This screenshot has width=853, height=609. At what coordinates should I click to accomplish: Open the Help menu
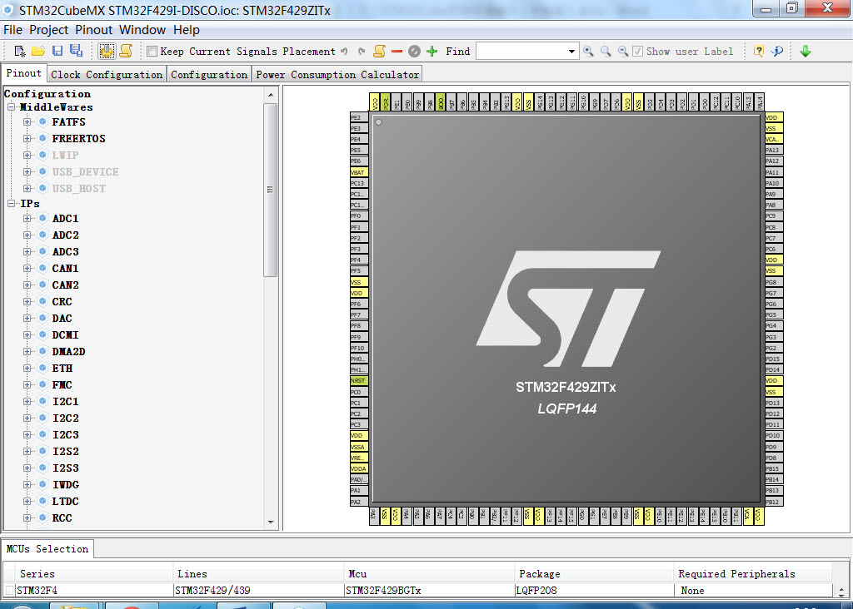click(x=187, y=30)
